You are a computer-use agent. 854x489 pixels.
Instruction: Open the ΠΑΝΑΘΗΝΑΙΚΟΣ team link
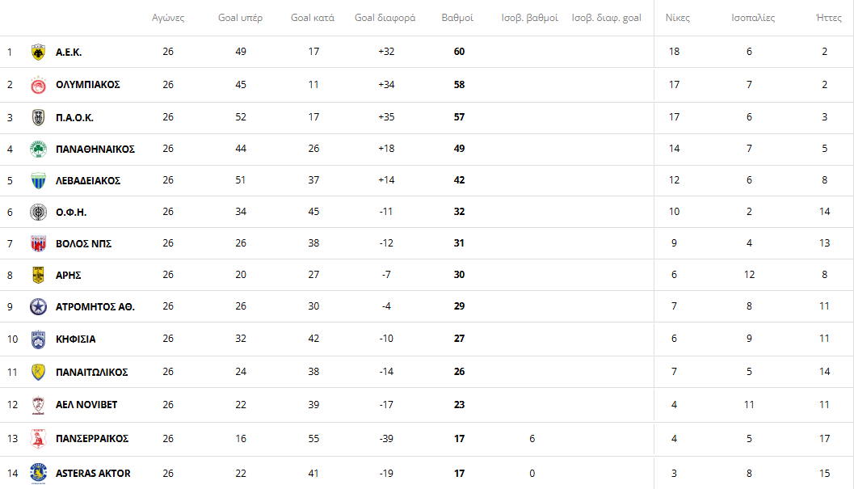[95, 149]
